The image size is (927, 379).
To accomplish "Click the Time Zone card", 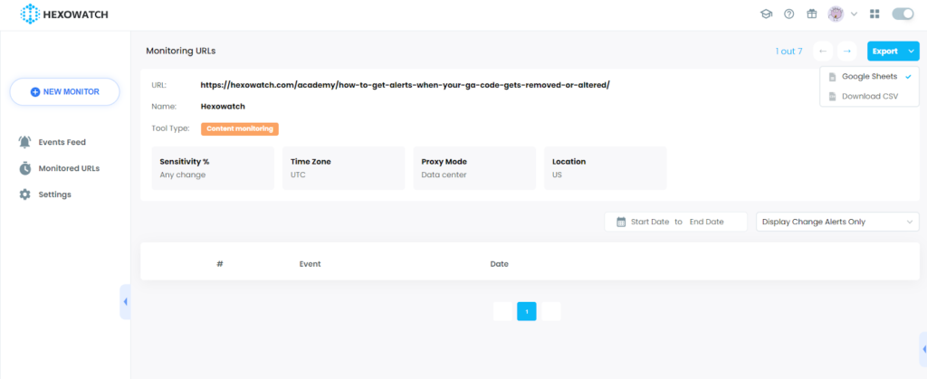I will click(x=343, y=168).
